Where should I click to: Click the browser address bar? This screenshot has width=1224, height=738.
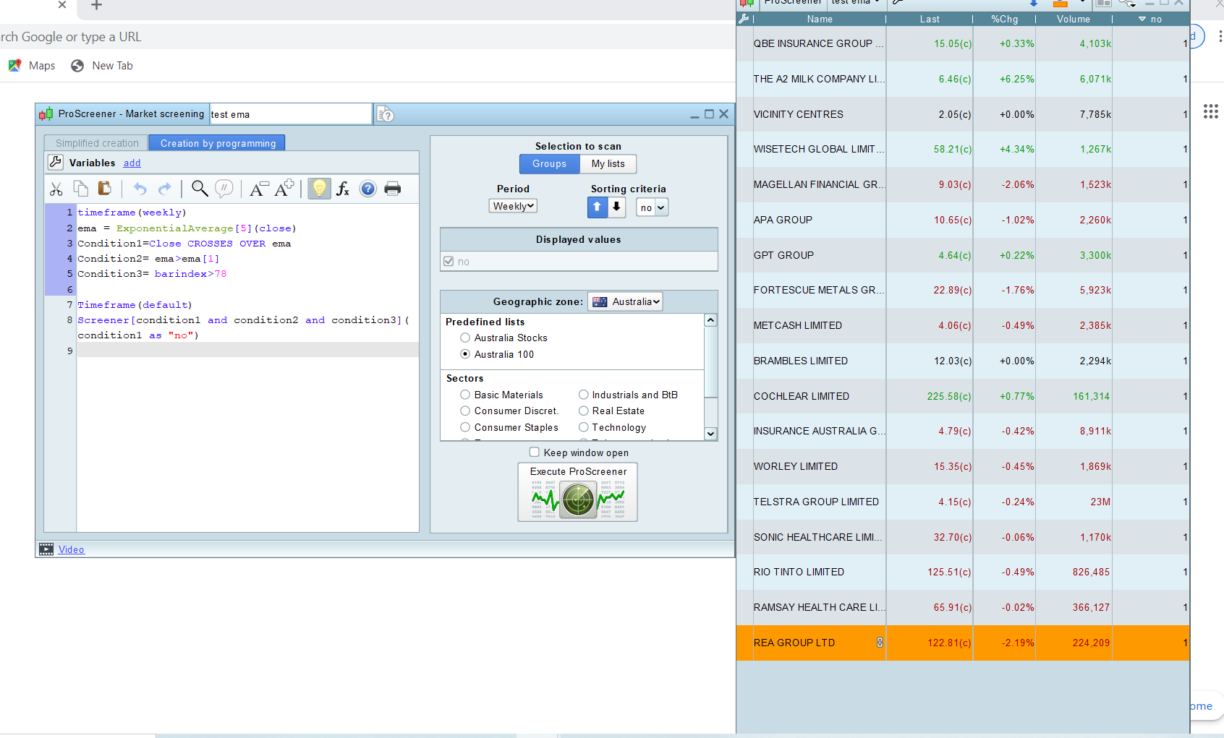[367, 37]
